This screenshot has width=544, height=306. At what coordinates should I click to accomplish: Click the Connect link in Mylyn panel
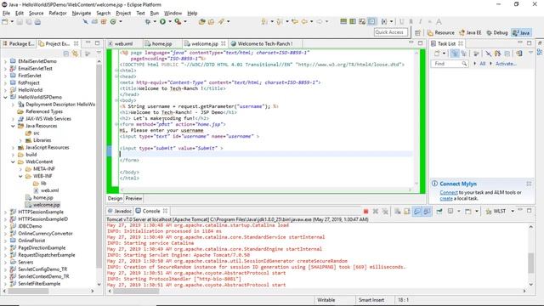pos(449,193)
